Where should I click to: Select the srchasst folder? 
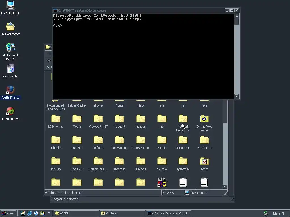point(119,164)
